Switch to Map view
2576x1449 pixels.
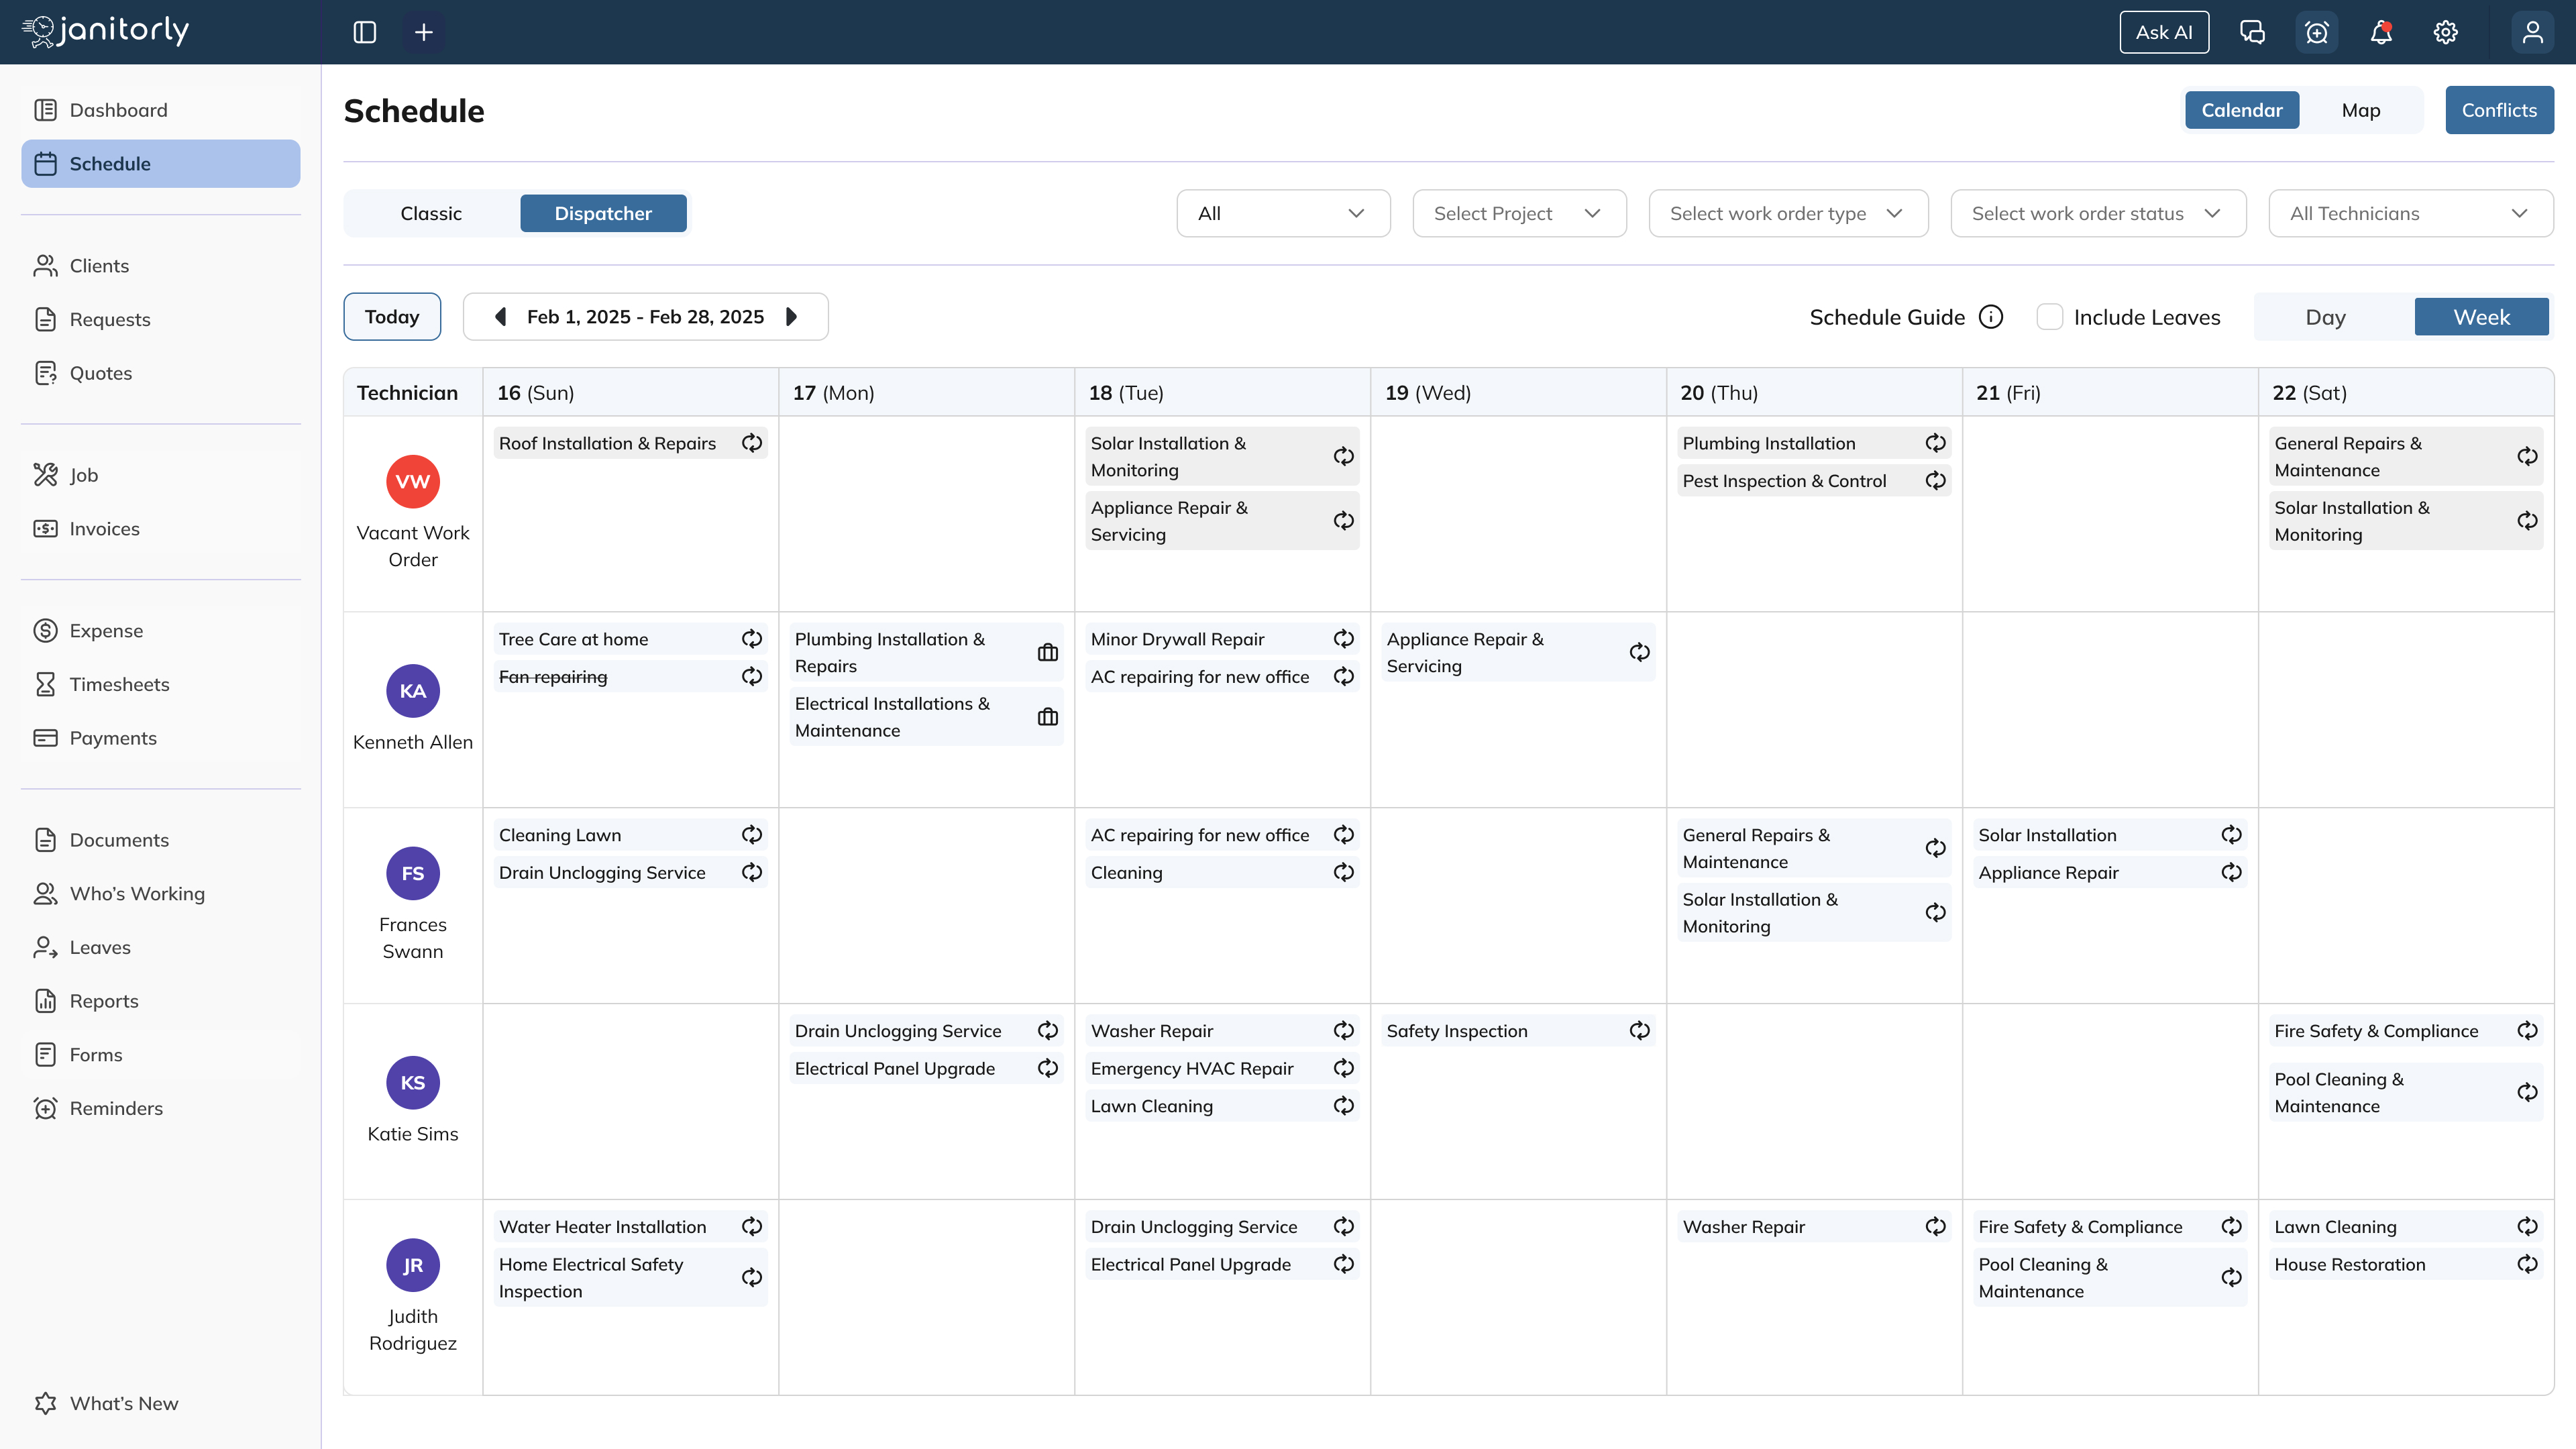pyautogui.click(x=2361, y=110)
